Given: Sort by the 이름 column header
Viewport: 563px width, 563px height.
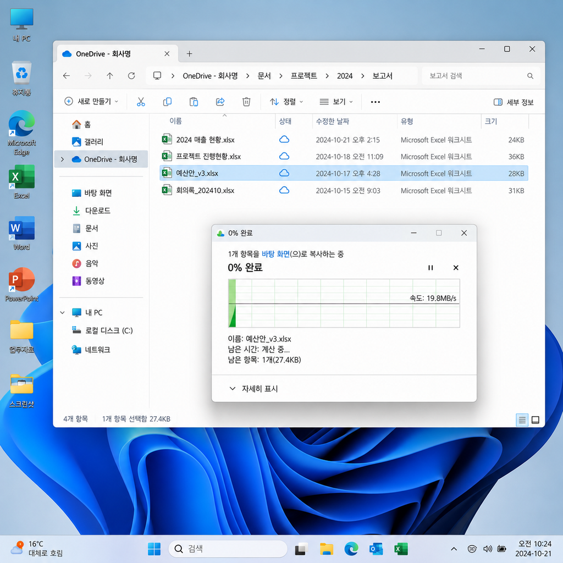Looking at the screenshot, I should pyautogui.click(x=175, y=121).
